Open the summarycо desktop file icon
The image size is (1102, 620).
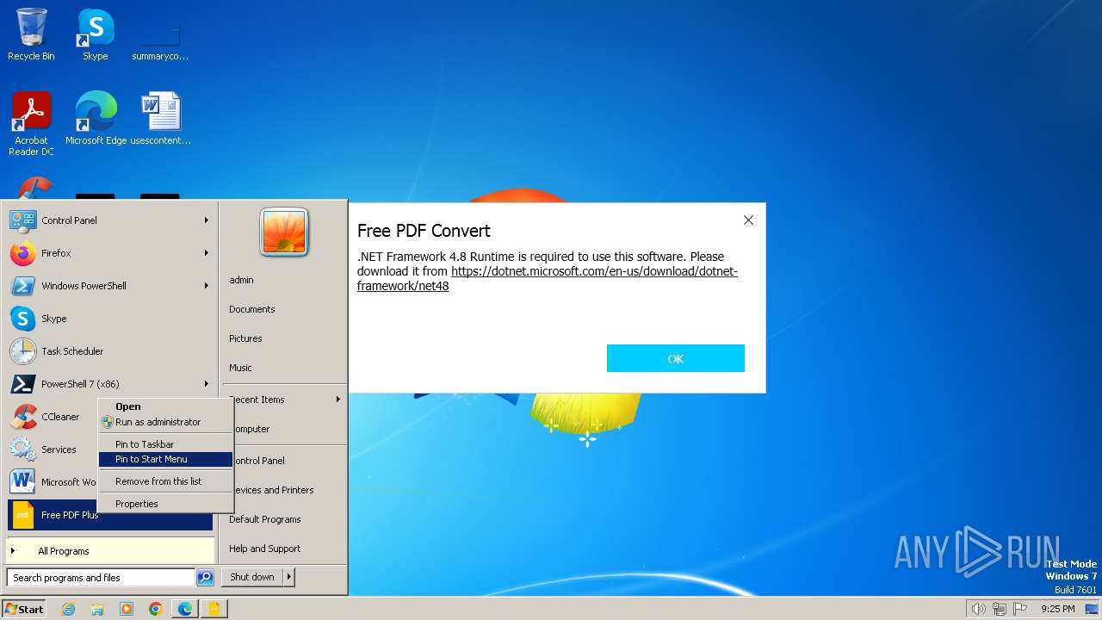160,34
